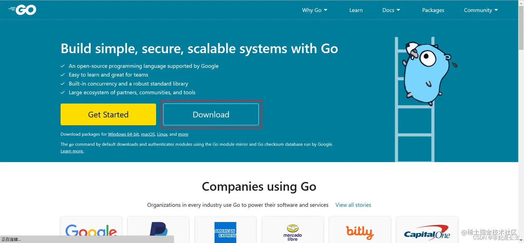Screen dimensions: 524x243
Task: Expand the Community dropdown
Action: pos(481,10)
